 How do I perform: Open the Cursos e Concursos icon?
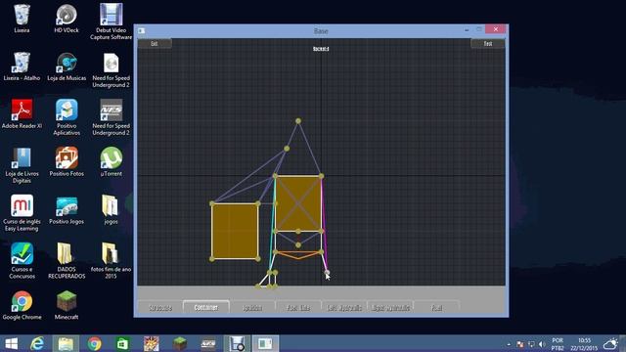click(22, 261)
